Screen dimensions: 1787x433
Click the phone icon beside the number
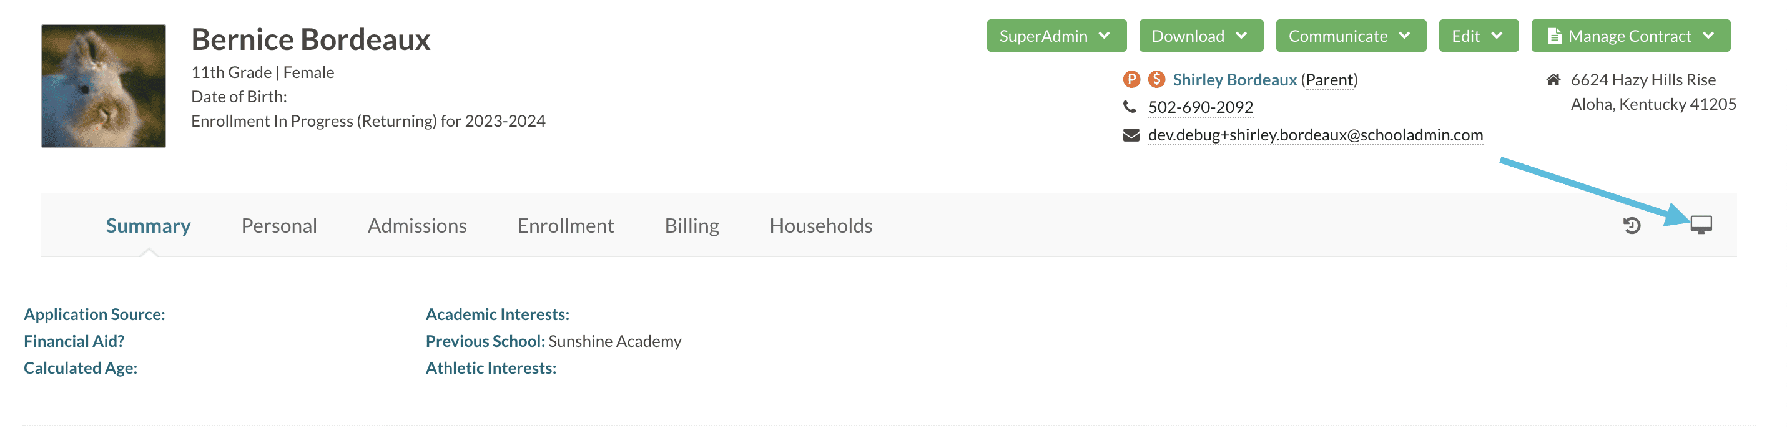point(1130,107)
